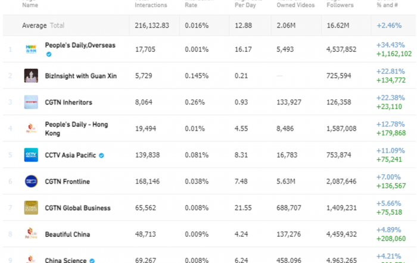Select People's Daily - Hong Kong logo icon

tap(31, 128)
